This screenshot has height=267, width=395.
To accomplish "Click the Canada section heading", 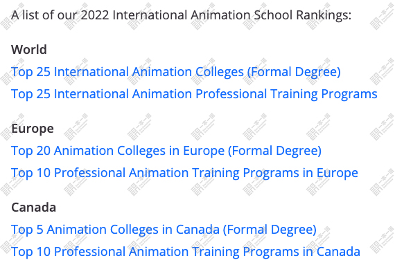I will [x=33, y=208].
